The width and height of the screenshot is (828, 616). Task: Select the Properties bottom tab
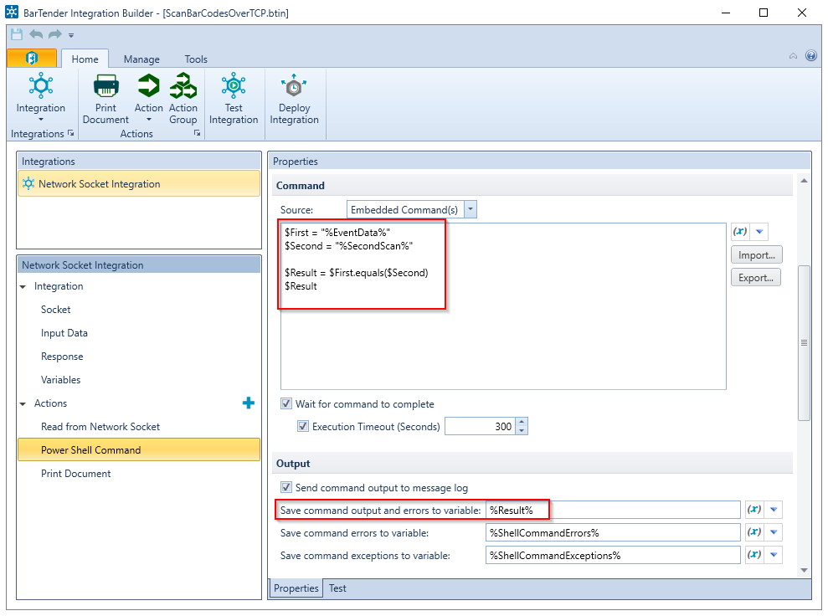coord(296,588)
